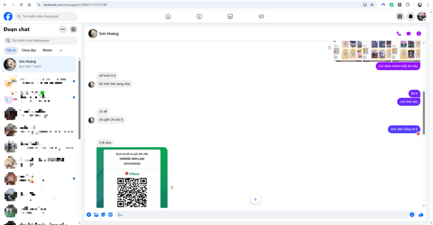This screenshot has width=433, height=225.
Task: Click Sơn Hoàng avatar beside "dư gần 2k sao b"
Action: [x=92, y=121]
